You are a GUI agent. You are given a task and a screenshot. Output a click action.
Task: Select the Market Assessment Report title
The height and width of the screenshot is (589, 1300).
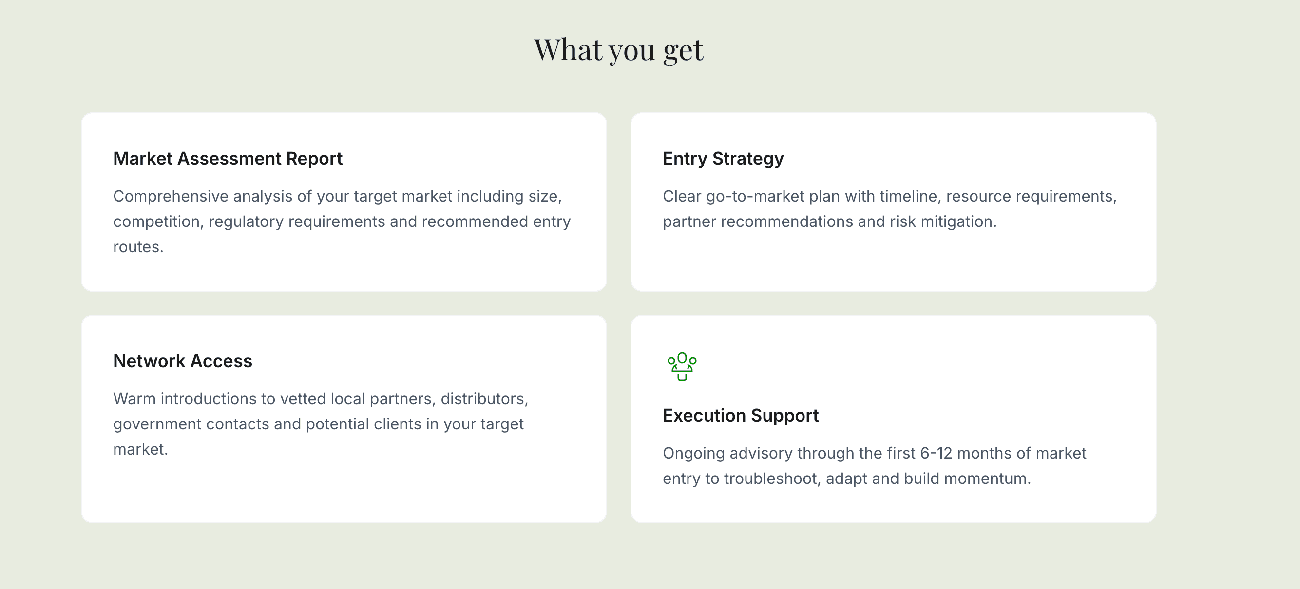point(228,158)
